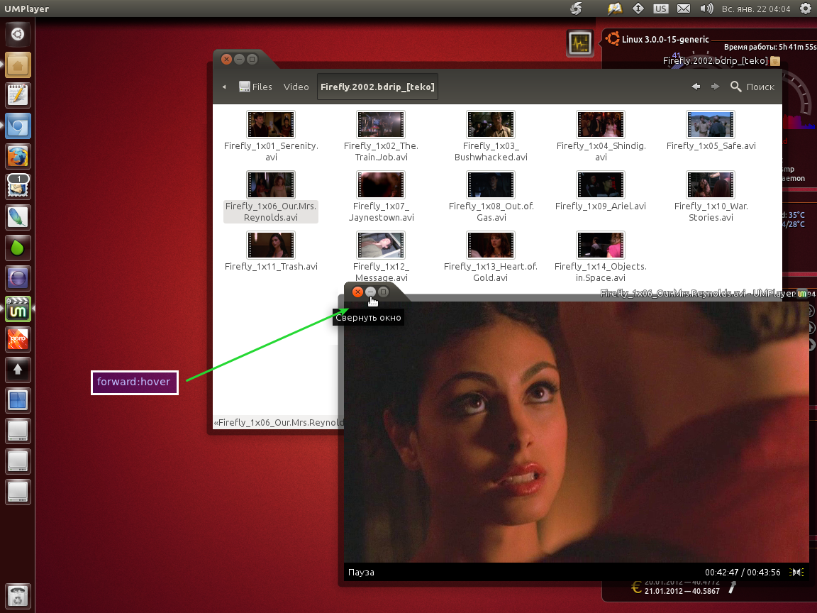Viewport: 817px width, 613px height.
Task: Open the Nero launcher icon
Action: 18,339
